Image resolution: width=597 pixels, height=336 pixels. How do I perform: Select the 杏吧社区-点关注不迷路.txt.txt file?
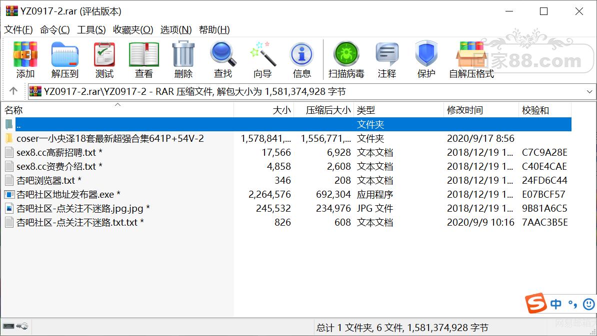80,222
